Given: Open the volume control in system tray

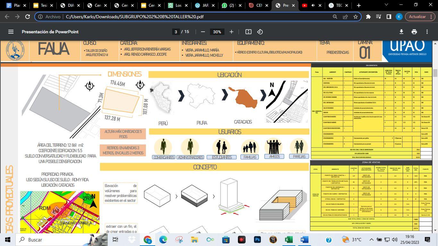Looking at the screenshot, I should (394, 240).
